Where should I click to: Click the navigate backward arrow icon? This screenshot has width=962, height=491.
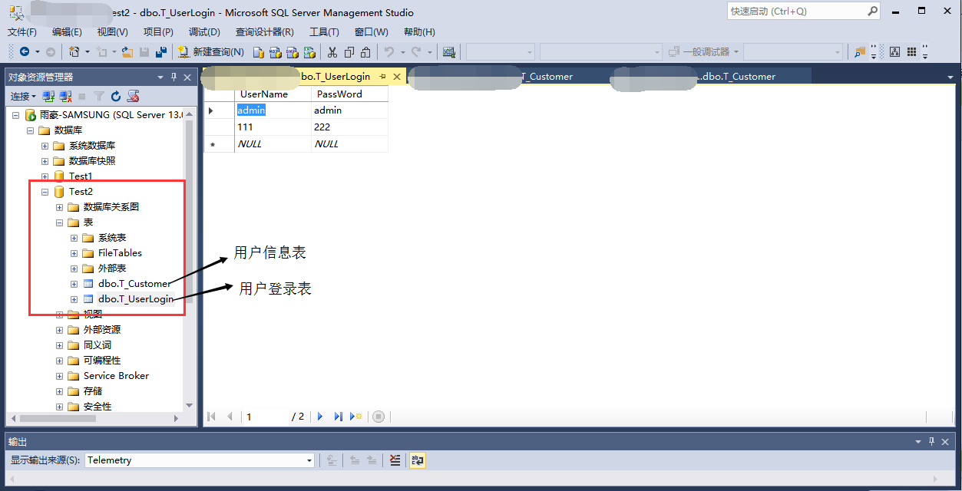pyautogui.click(x=25, y=52)
